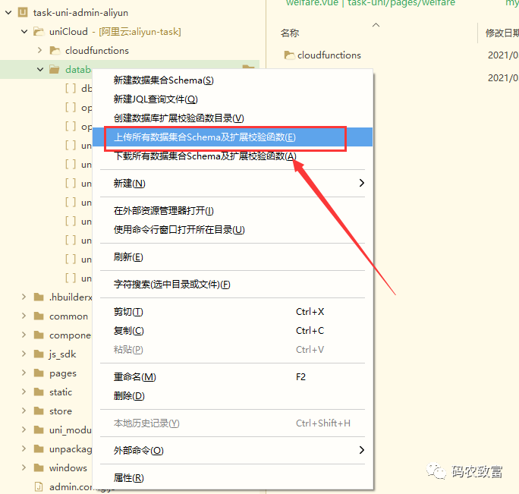This screenshot has height=494, width=519.
Task: Click the task-uni-admin-aliyun project icon
Action: (22, 13)
